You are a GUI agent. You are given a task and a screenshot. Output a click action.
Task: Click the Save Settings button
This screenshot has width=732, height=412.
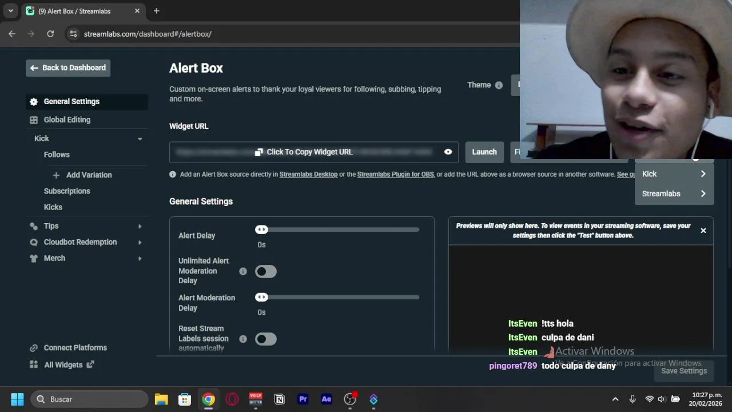[684, 371]
